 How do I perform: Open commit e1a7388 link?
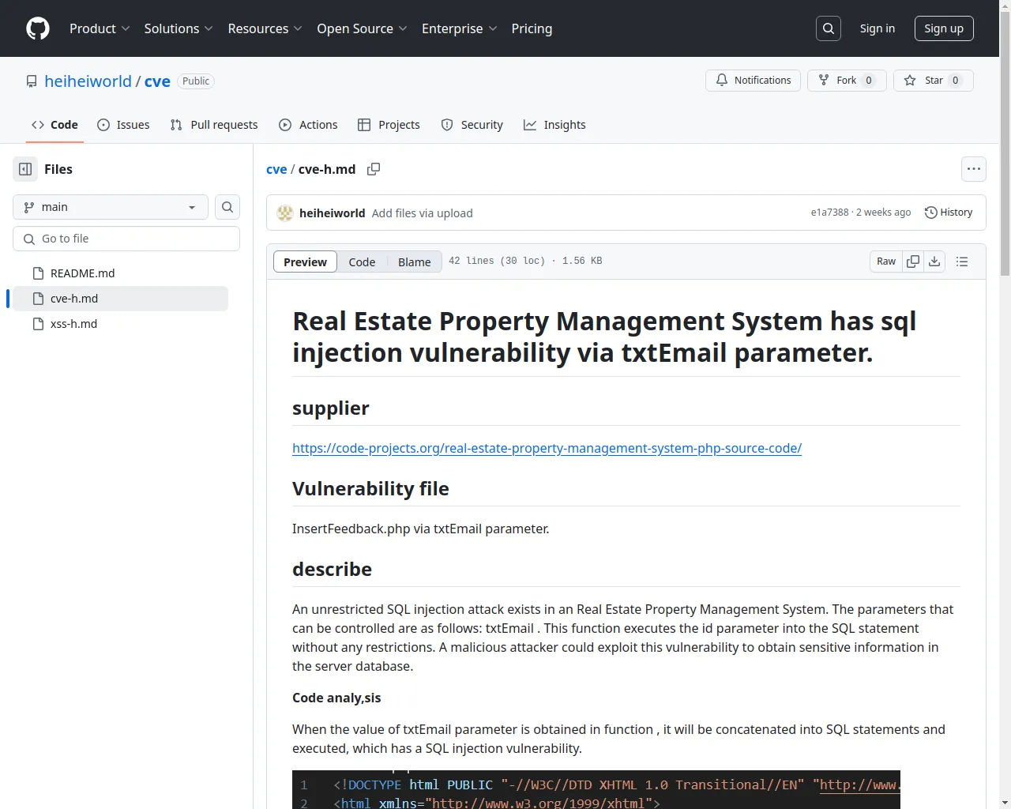(x=829, y=213)
